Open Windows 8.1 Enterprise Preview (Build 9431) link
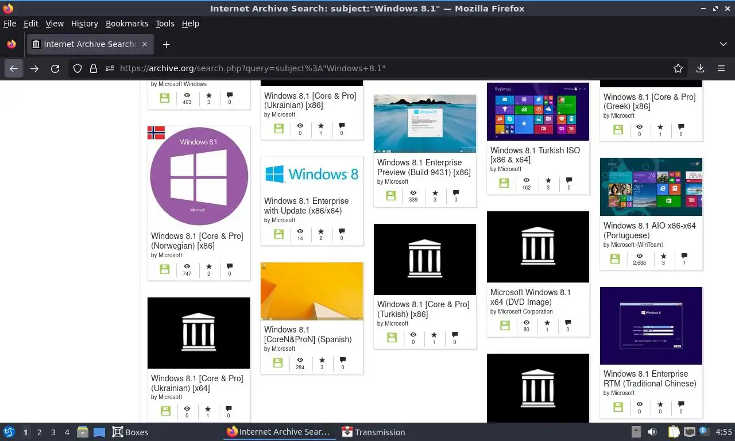Image resolution: width=735 pixels, height=441 pixels. (424, 167)
